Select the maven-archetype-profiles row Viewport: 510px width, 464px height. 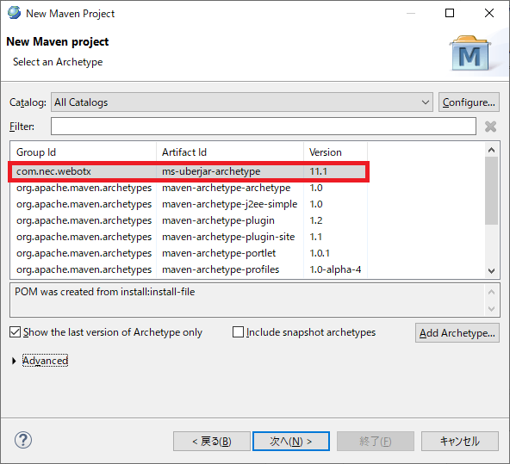pos(189,269)
